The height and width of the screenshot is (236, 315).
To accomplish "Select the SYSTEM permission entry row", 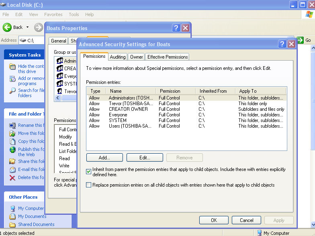I will [186, 120].
